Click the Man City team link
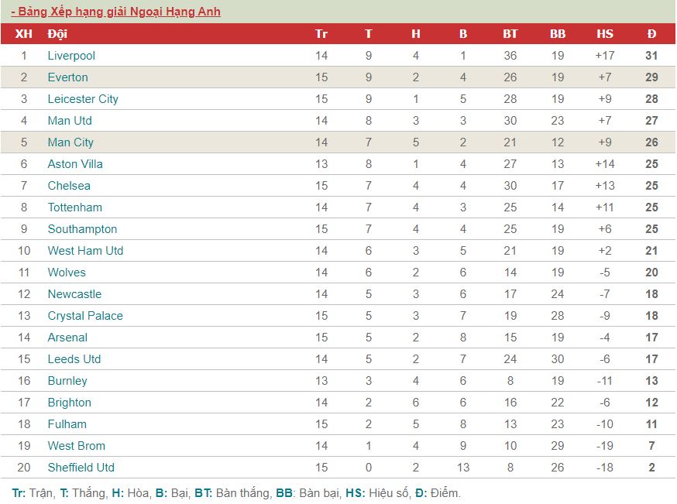 [70, 142]
